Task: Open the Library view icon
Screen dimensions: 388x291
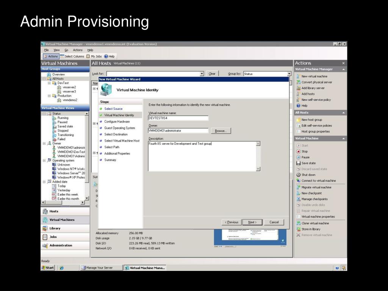Action: coord(45,228)
